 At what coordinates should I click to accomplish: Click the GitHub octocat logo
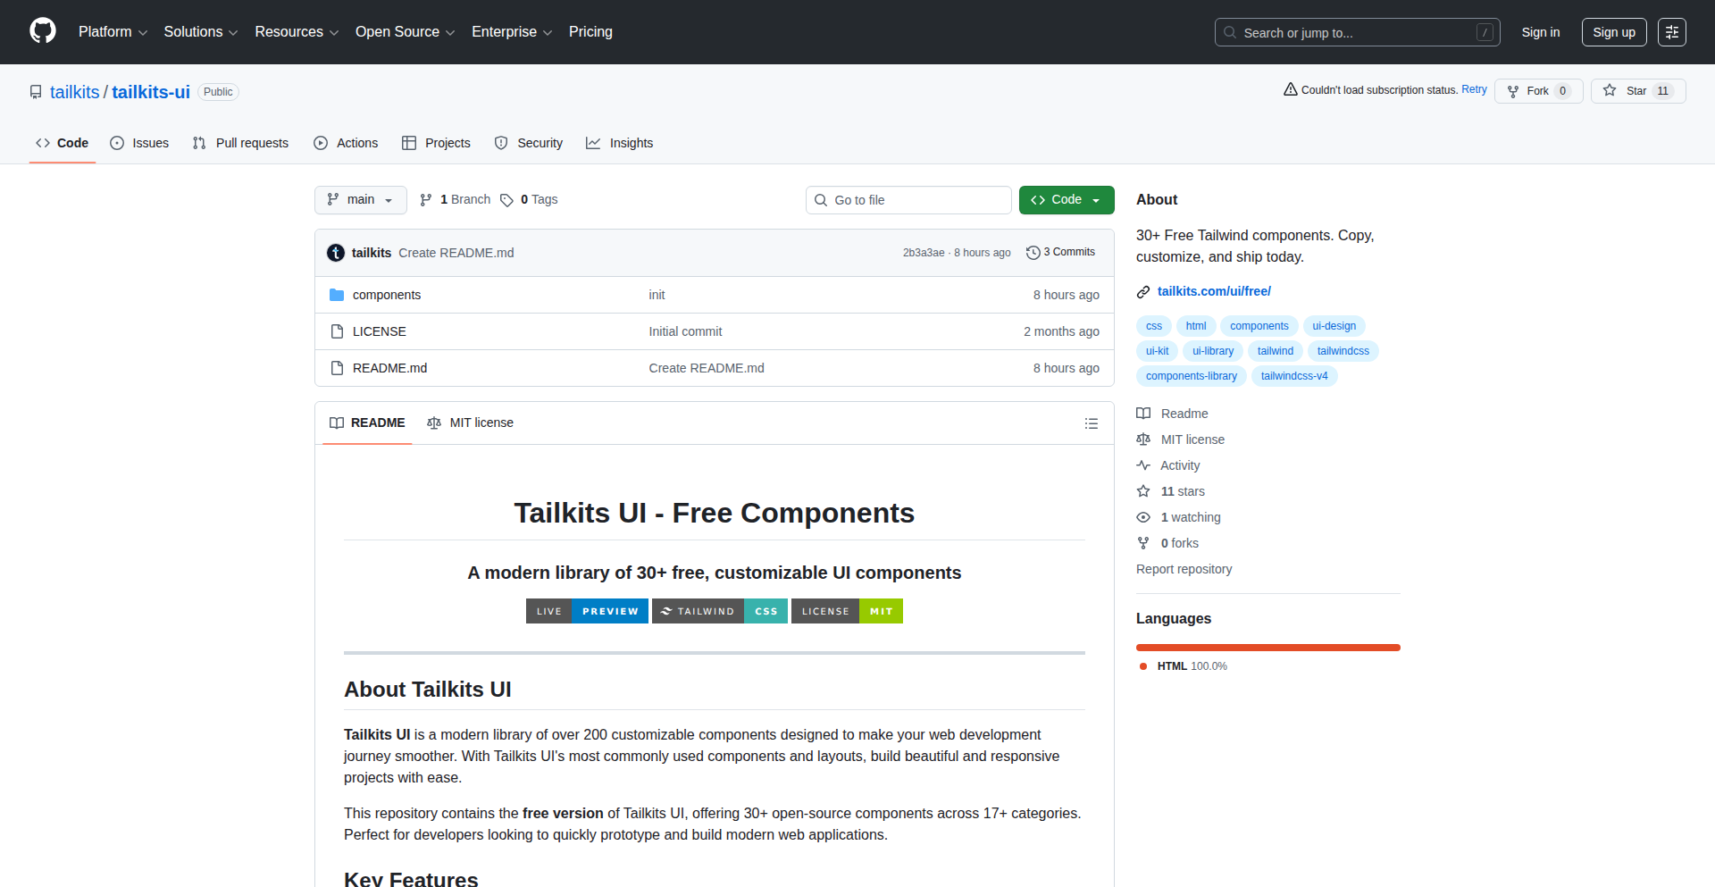point(41,31)
